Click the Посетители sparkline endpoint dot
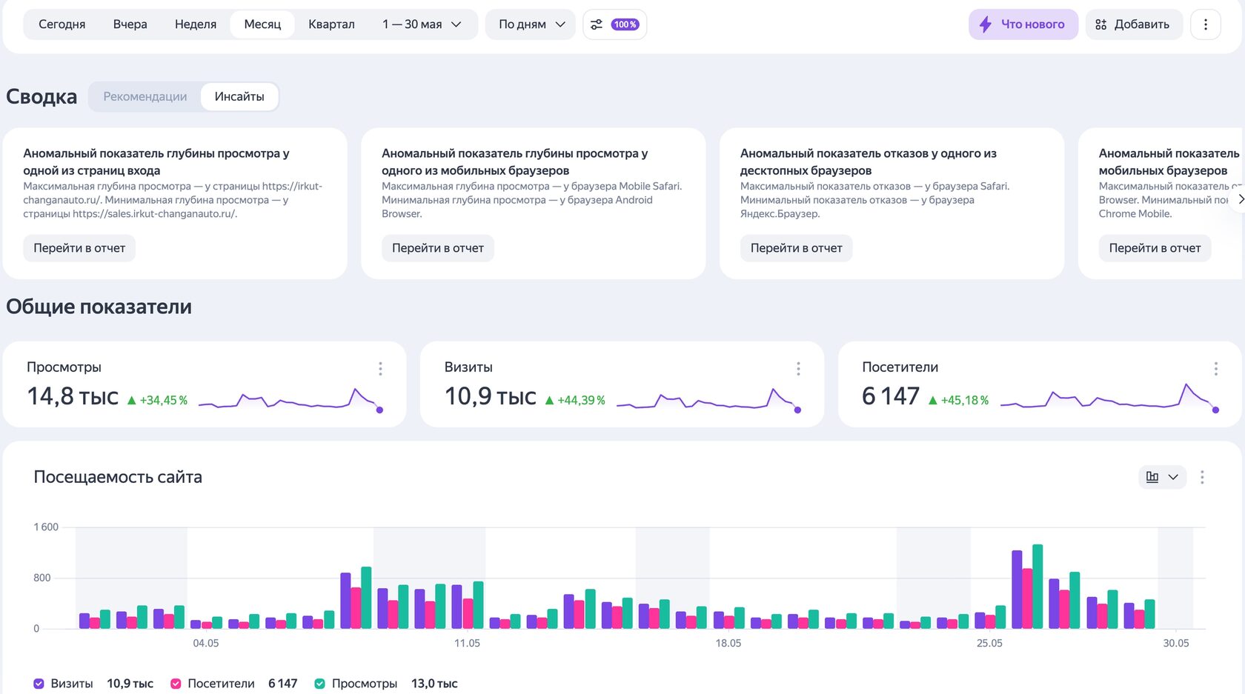Viewport: 1245px width, 694px height. pos(1215,410)
